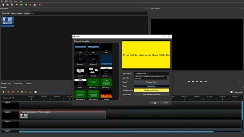The height and width of the screenshot is (137, 244).
Task: Choose the Bar 1 title template
Action: tap(80, 48)
